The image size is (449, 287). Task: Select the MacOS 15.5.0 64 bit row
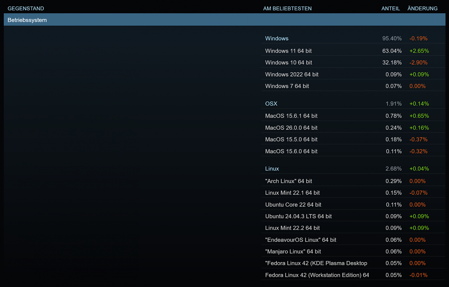pos(353,139)
